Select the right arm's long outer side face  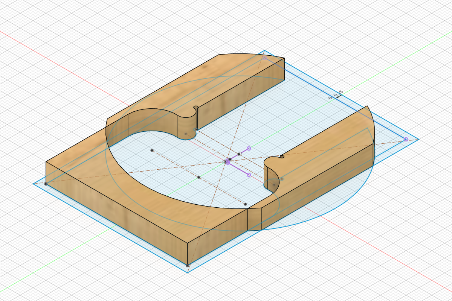tap(318, 187)
